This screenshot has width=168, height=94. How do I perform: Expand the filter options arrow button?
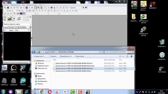click(x=30, y=27)
